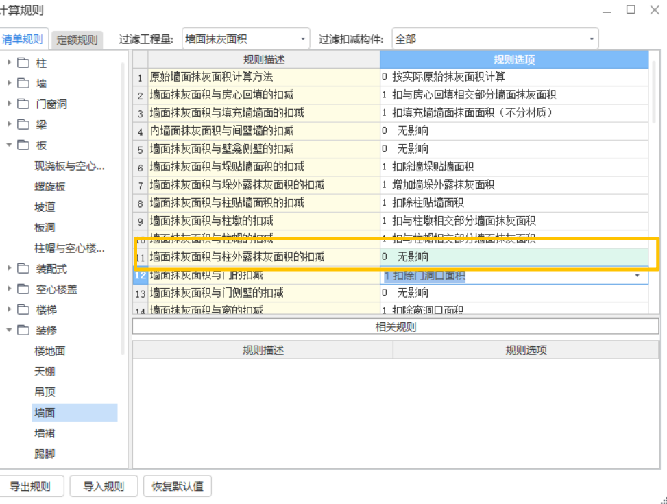Expand the 柱 tree node arrow
Image resolution: width=667 pixels, height=504 pixels.
pyautogui.click(x=9, y=62)
